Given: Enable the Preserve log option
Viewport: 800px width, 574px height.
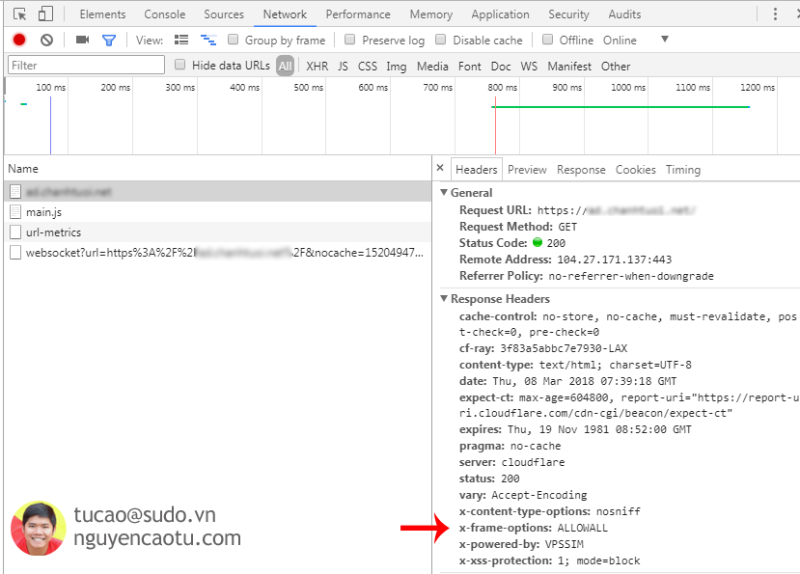Looking at the screenshot, I should coord(349,40).
